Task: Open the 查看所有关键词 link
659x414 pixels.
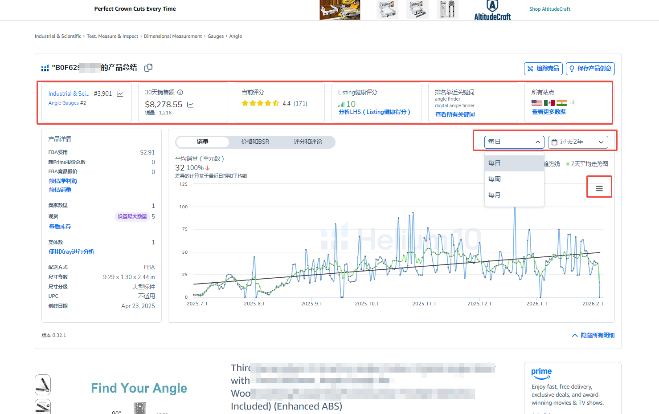Action: click(455, 114)
